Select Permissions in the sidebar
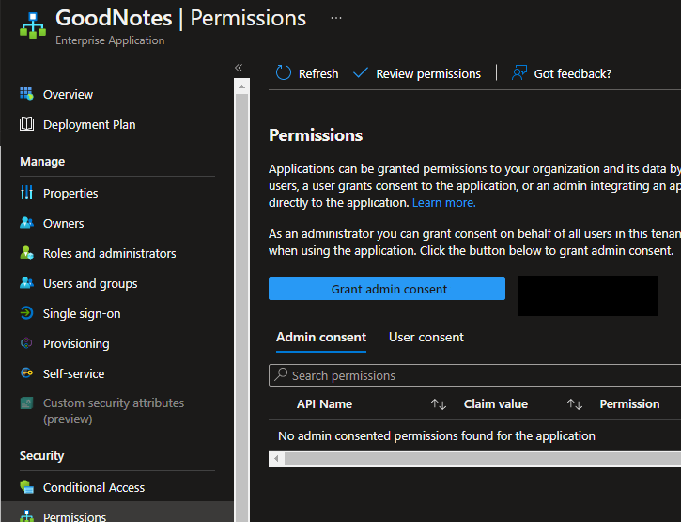The width and height of the screenshot is (681, 522). (116, 514)
